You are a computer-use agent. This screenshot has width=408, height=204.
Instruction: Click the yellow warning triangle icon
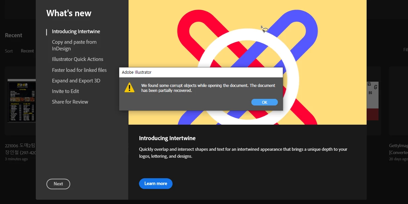click(129, 87)
